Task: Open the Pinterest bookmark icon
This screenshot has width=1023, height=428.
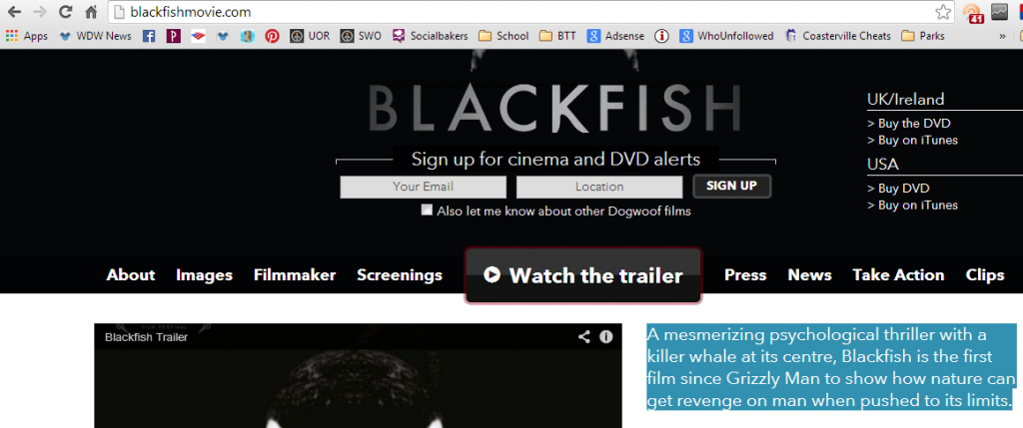Action: point(272,36)
